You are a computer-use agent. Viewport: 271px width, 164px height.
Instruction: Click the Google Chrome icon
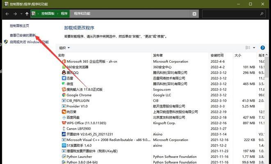(64, 95)
